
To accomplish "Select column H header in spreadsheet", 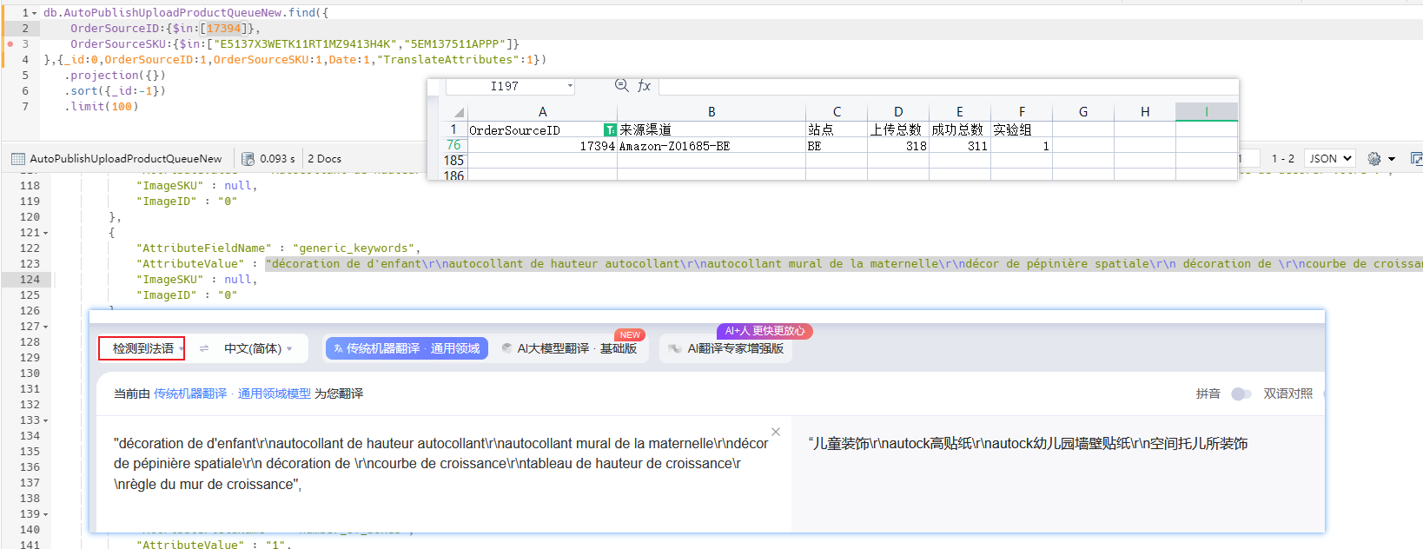I will tap(1145, 112).
